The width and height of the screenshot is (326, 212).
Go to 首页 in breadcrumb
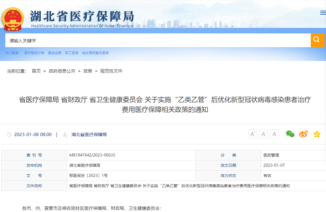pos(36,71)
